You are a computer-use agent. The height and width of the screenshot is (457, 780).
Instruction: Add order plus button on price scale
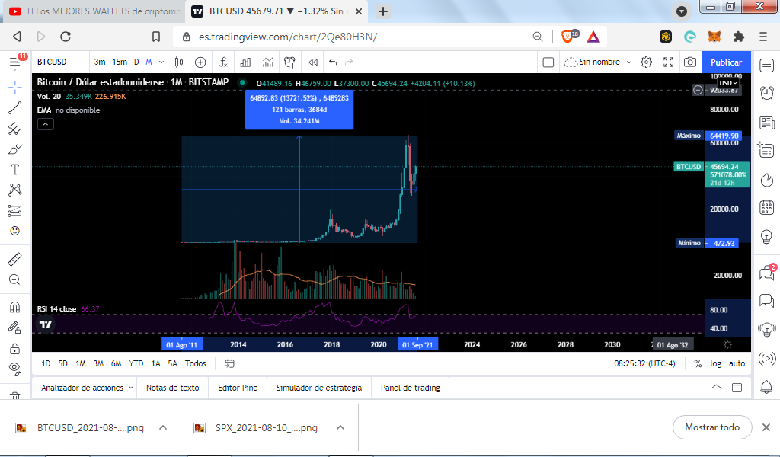point(698,90)
